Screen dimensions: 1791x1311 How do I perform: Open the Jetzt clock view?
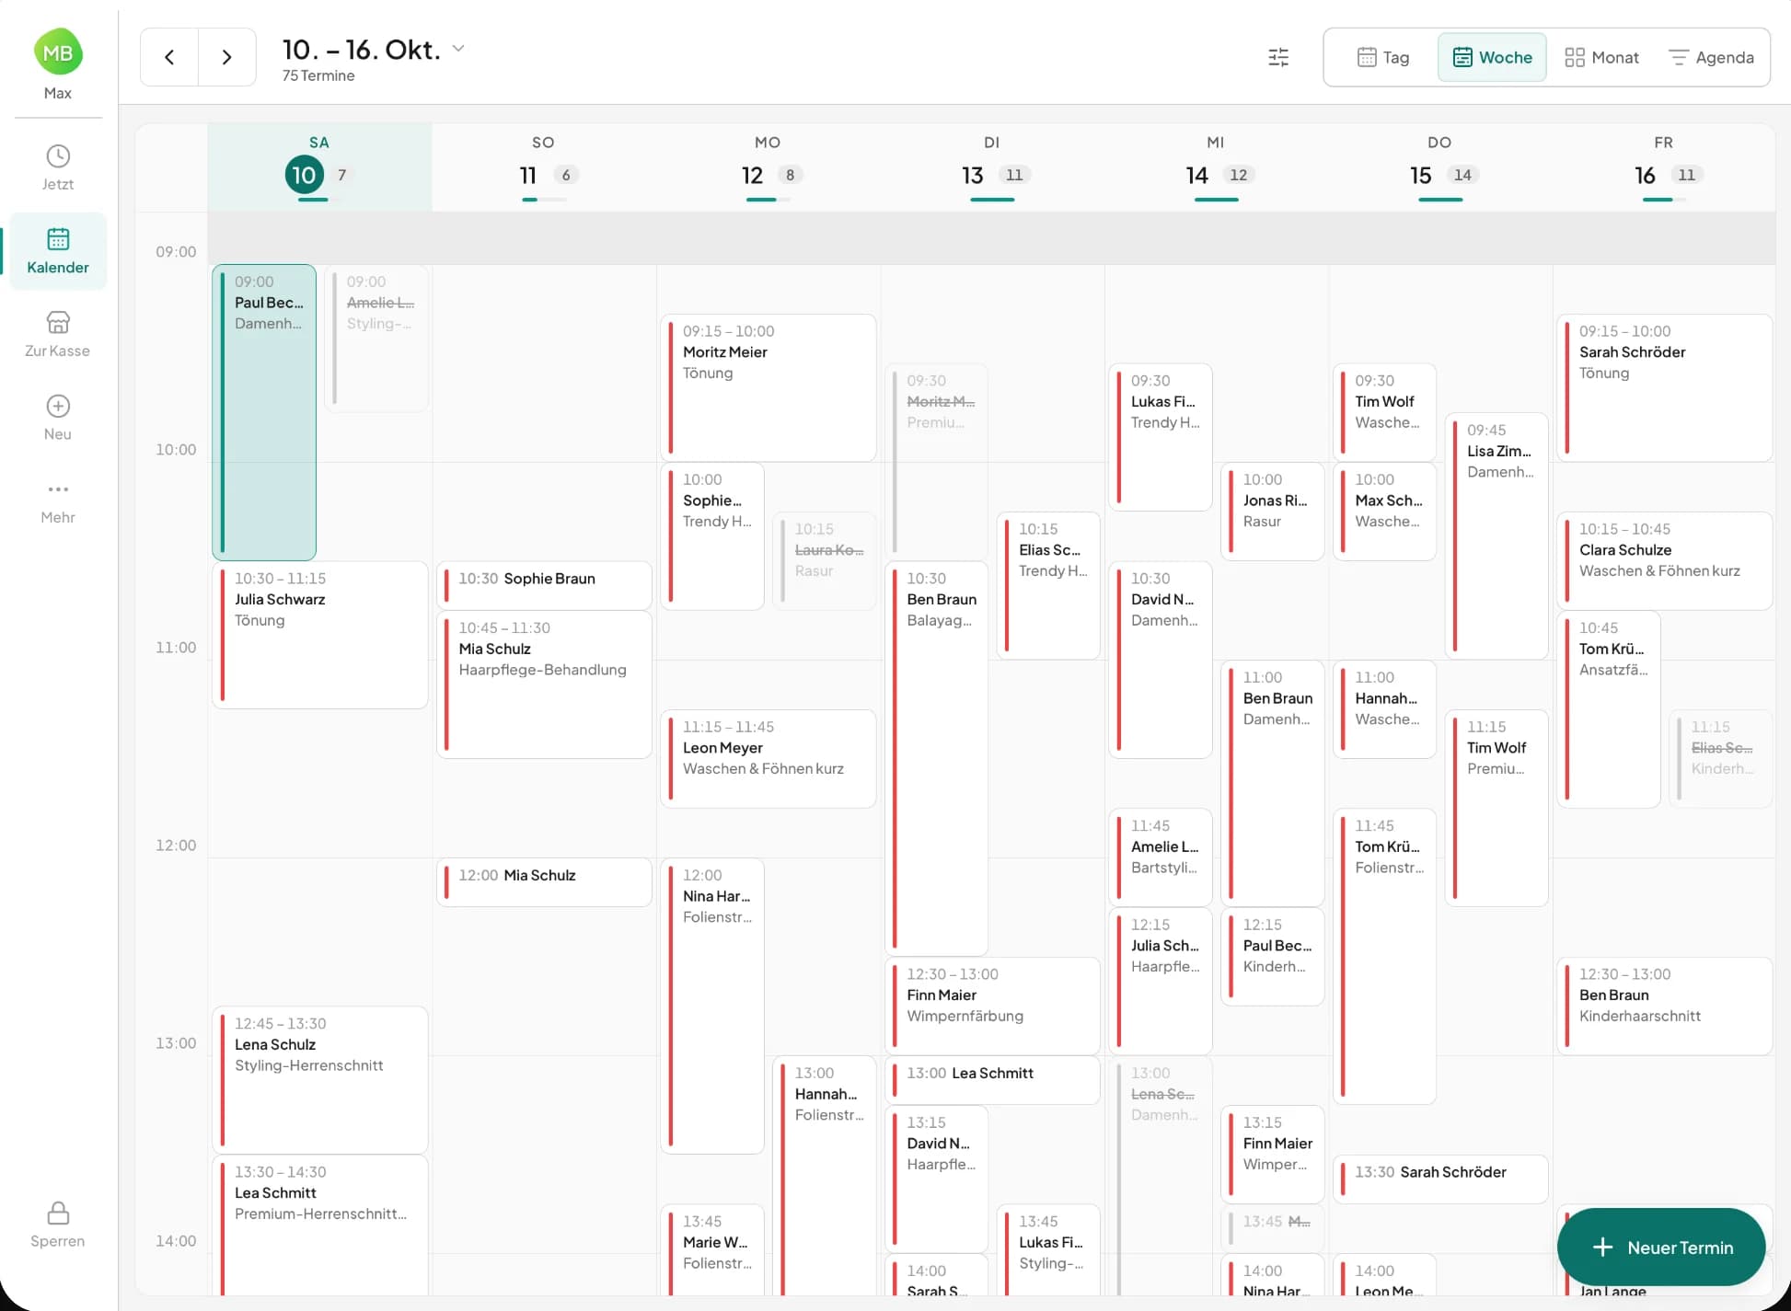pos(58,167)
